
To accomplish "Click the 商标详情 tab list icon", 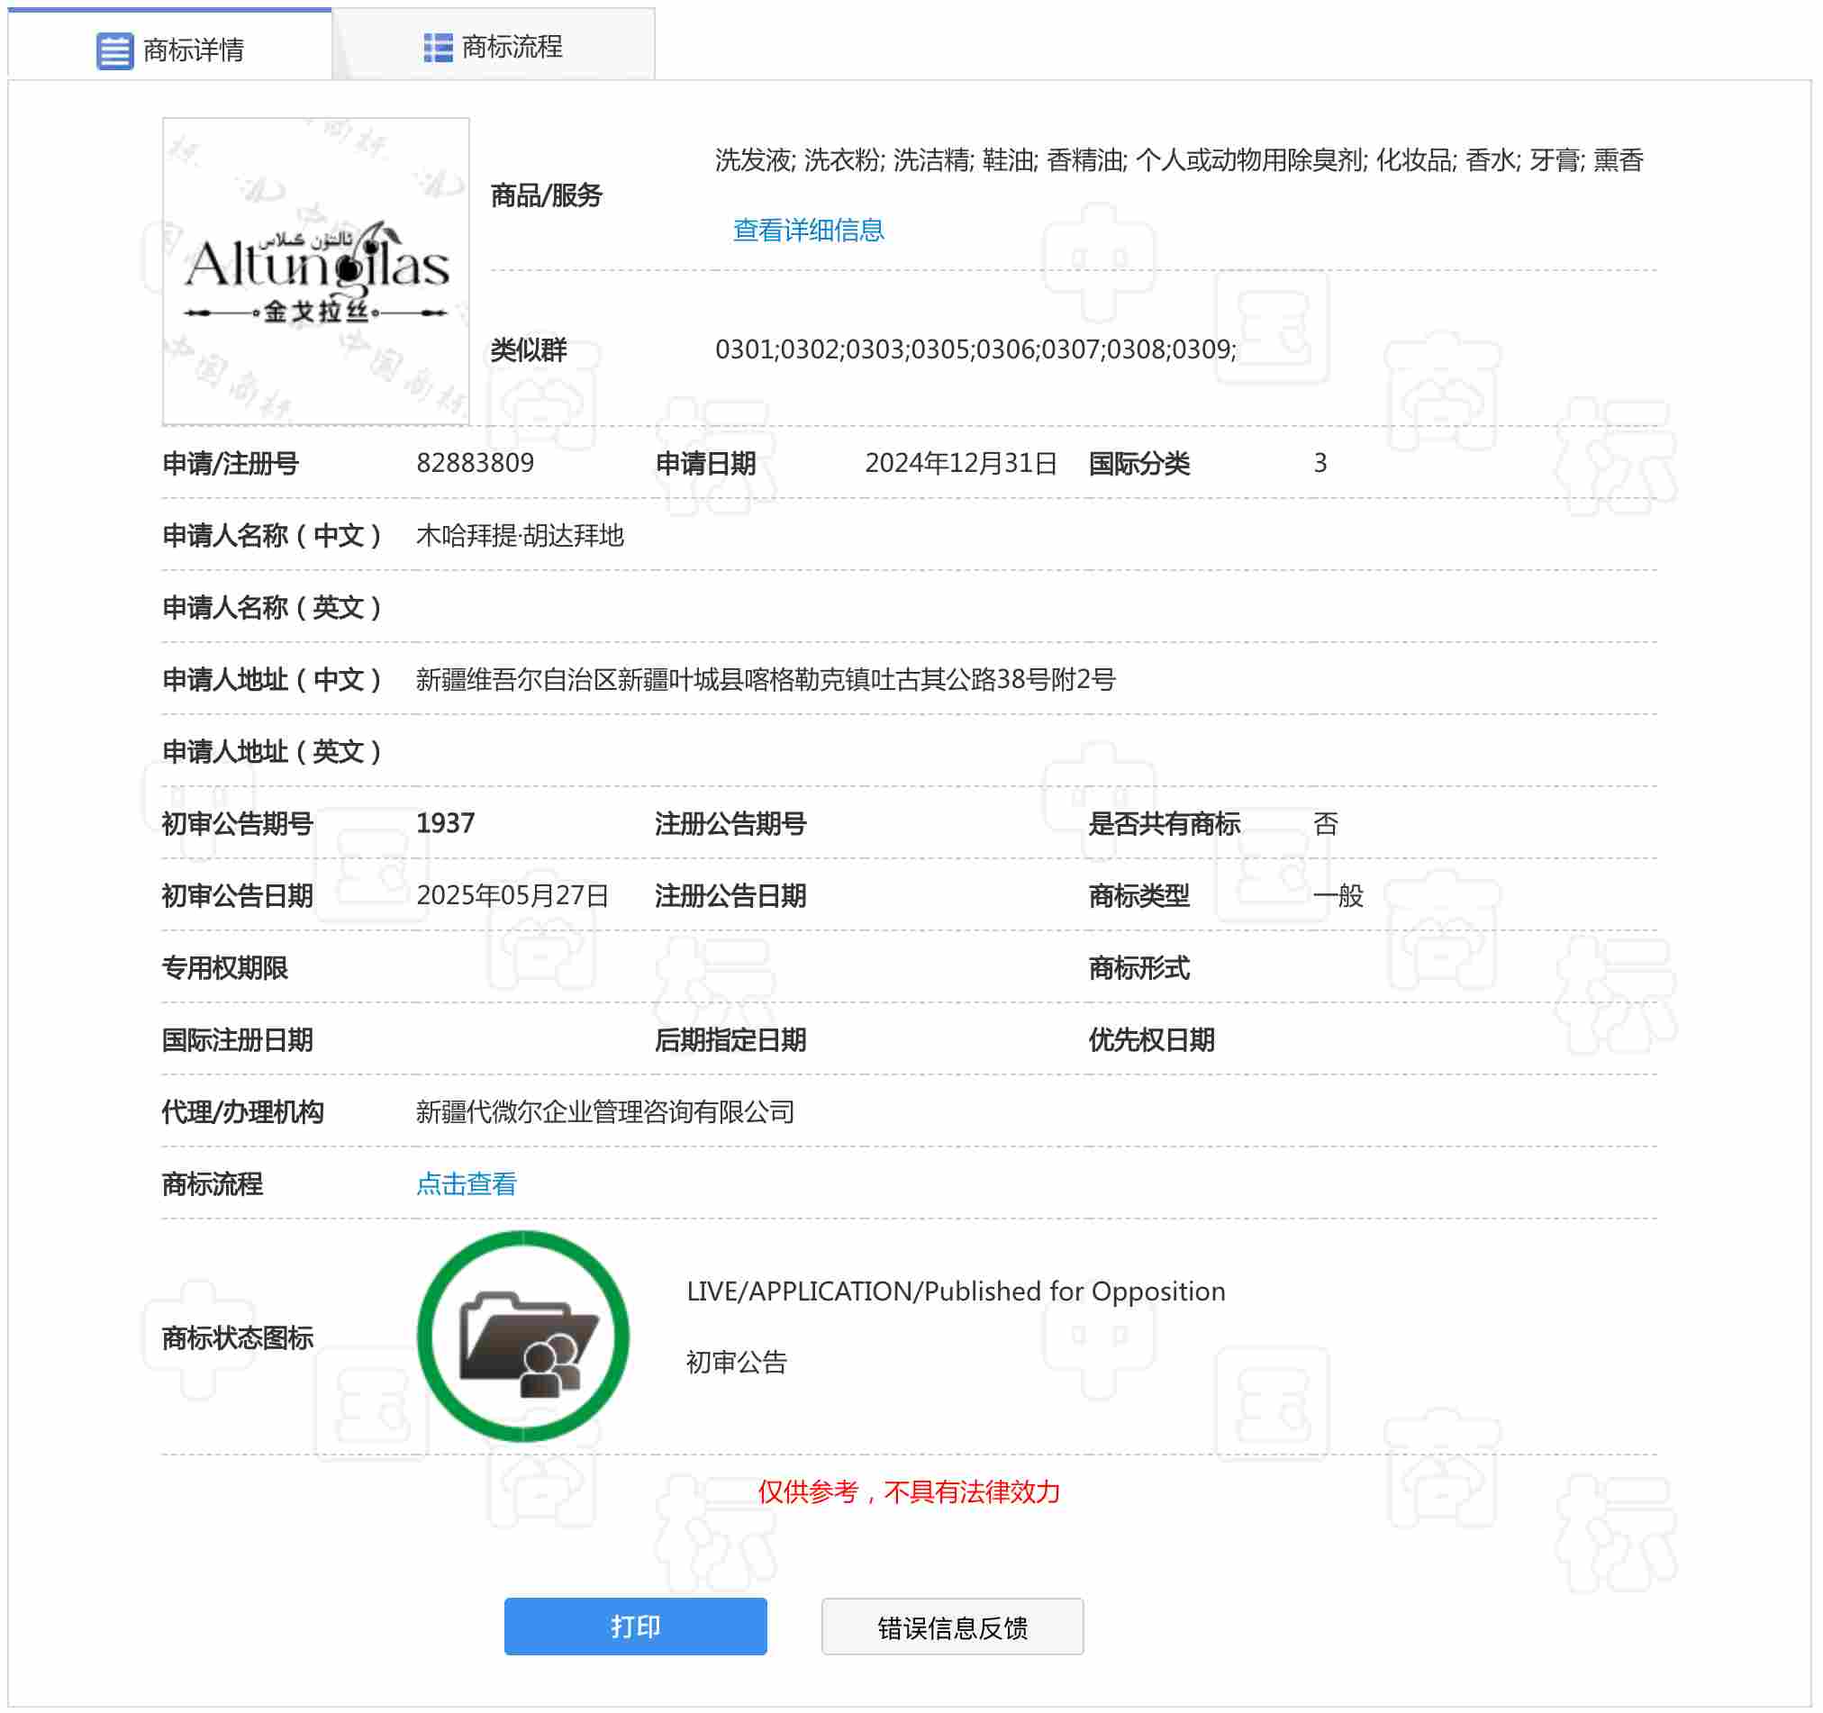I will tap(114, 50).
